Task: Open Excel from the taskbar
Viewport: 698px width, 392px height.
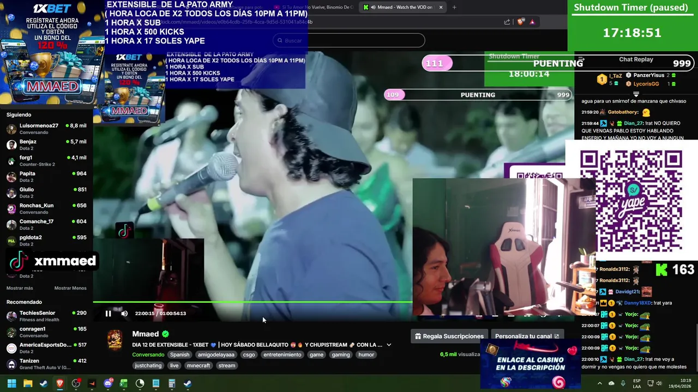Action: 124,383
